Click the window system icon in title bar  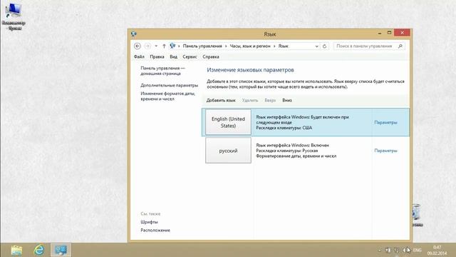pyautogui.click(x=134, y=34)
